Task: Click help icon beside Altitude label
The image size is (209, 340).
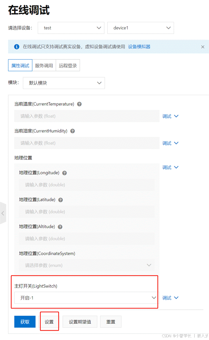Action: coord(60,227)
